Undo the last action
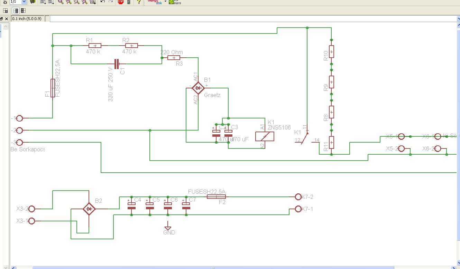This screenshot has height=269, width=460. tap(103, 2)
